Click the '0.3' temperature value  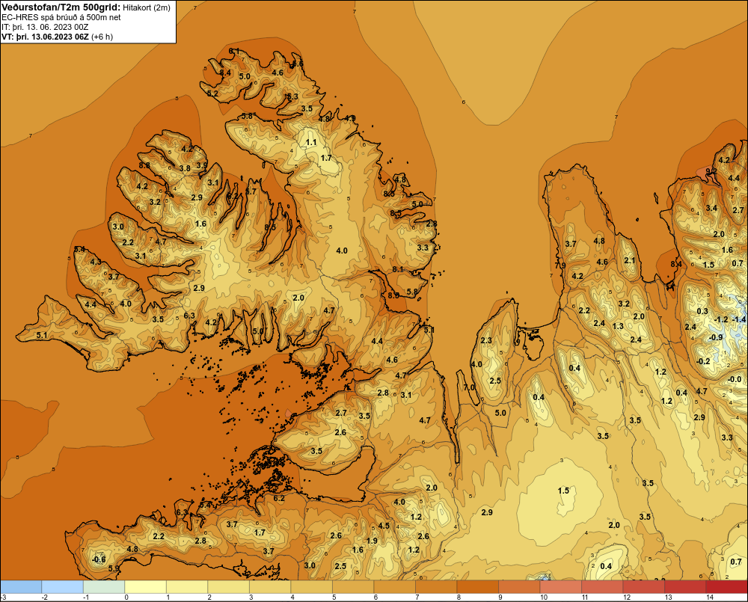click(702, 311)
